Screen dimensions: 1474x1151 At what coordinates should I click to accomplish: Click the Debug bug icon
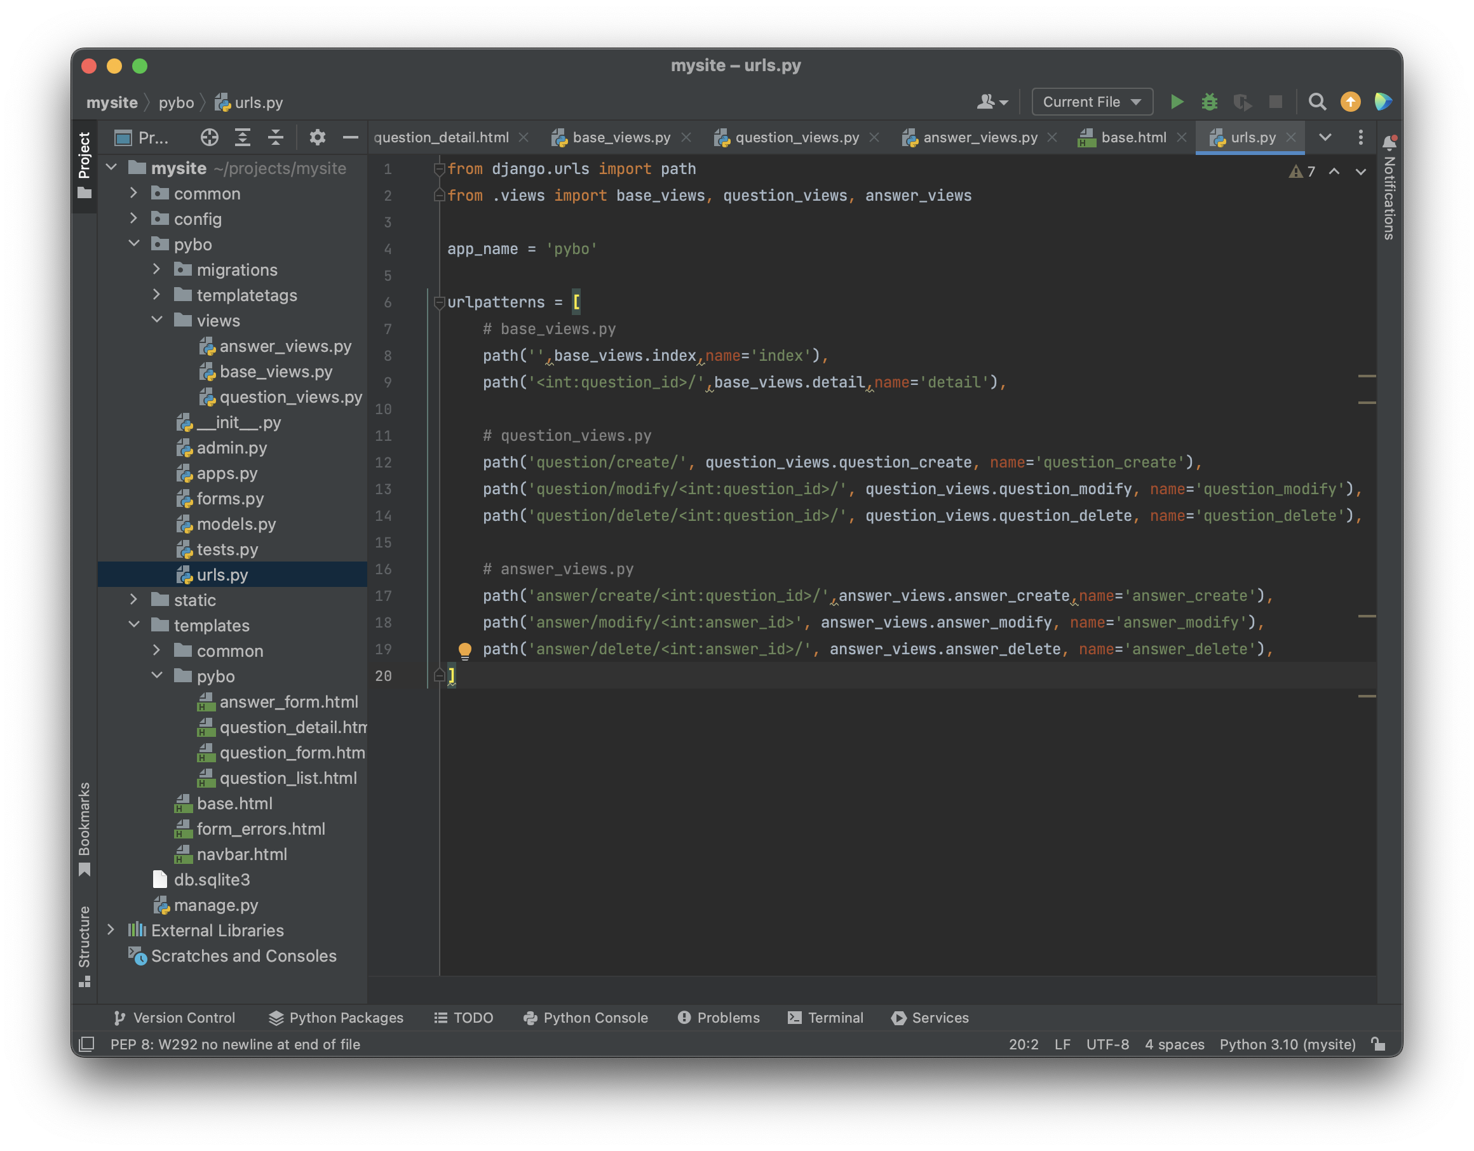(x=1209, y=102)
